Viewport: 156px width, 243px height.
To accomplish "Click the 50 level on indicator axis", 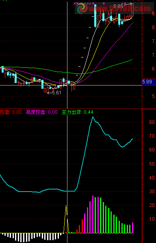I will point(153,164).
